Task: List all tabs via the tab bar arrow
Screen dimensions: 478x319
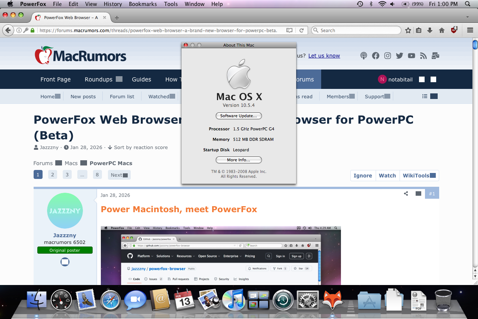Action: coord(468,18)
